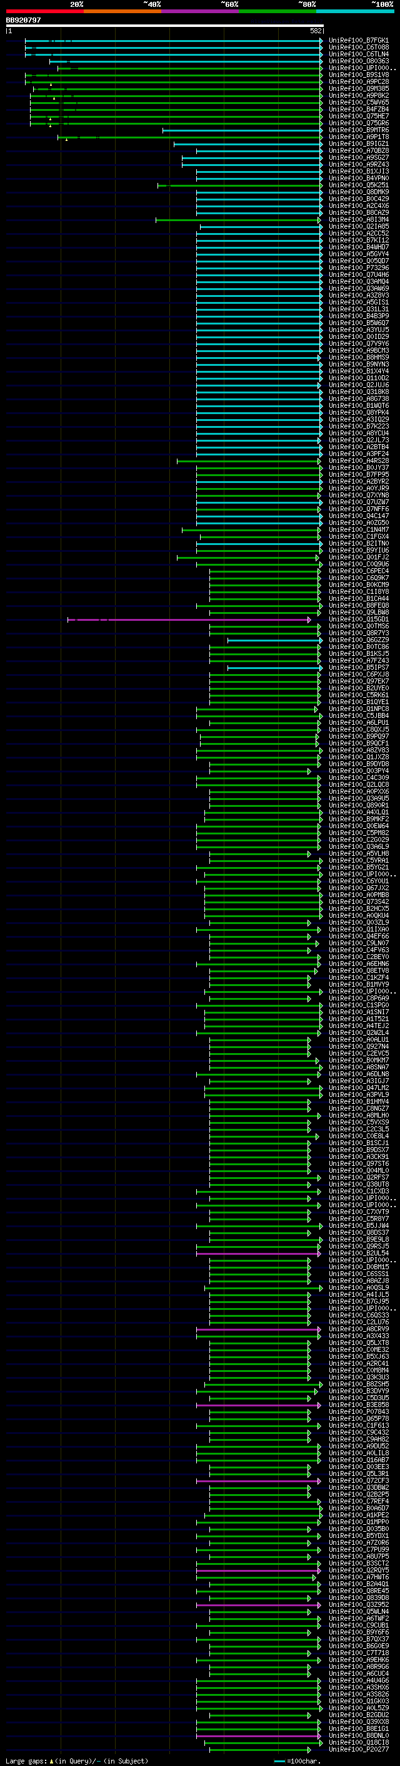The height and width of the screenshot is (1766, 400).
Task: Click the cyan alignment bar for B5IPS7
Action: tap(275, 668)
